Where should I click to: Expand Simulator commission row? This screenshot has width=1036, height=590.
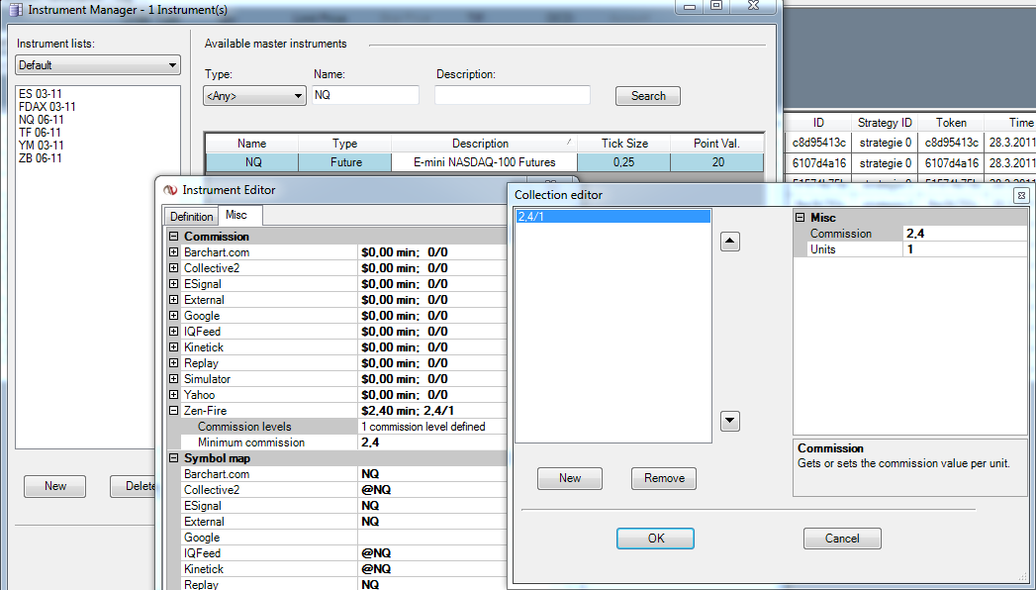coord(173,379)
